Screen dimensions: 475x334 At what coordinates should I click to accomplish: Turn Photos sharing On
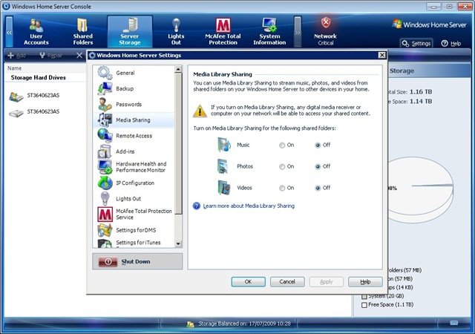(x=282, y=167)
